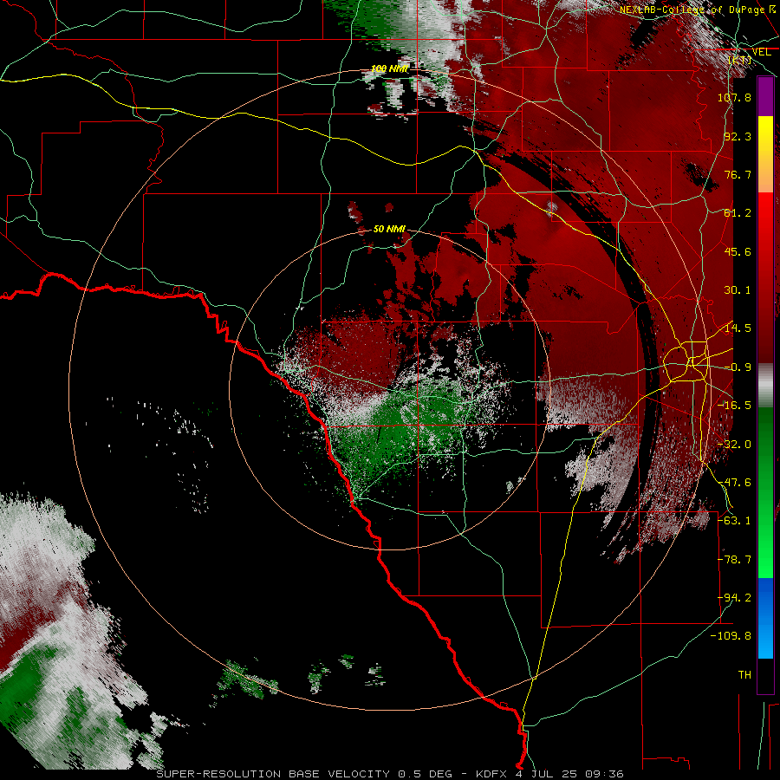Select the -32.0 value on velocity scale
The height and width of the screenshot is (780, 780).
tap(734, 445)
